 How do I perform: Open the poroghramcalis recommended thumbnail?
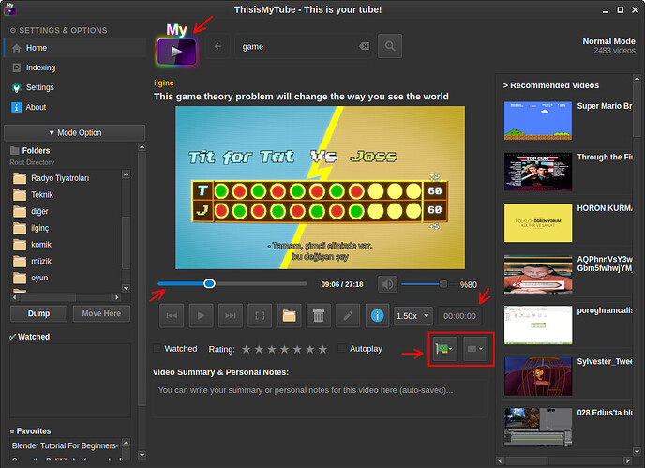coord(538,325)
